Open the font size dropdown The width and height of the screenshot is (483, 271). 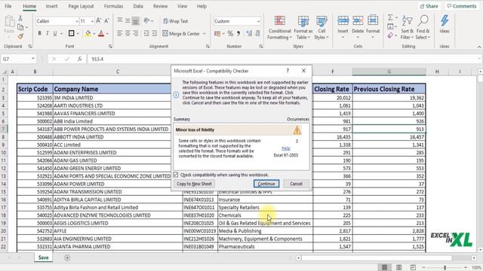coord(92,21)
